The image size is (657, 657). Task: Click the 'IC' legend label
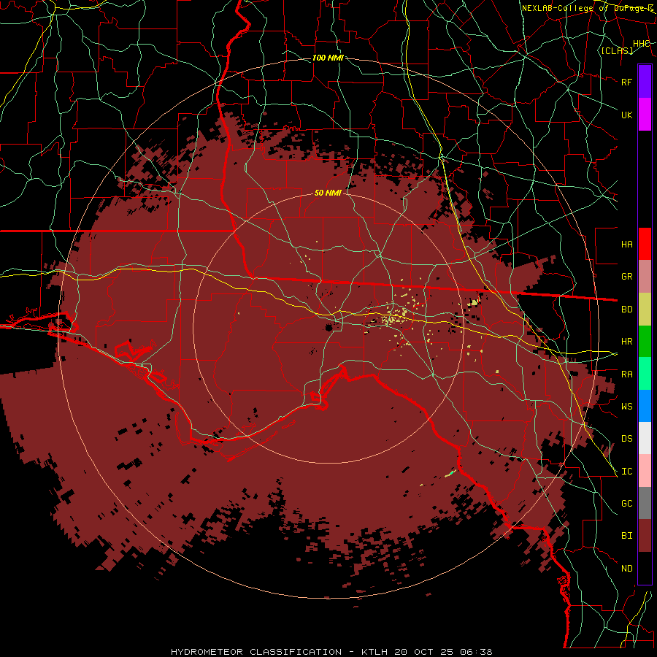(626, 472)
